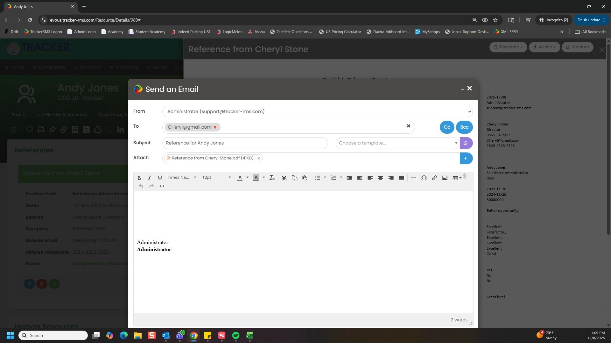
Task: Click the Cc button
Action: pos(447,127)
